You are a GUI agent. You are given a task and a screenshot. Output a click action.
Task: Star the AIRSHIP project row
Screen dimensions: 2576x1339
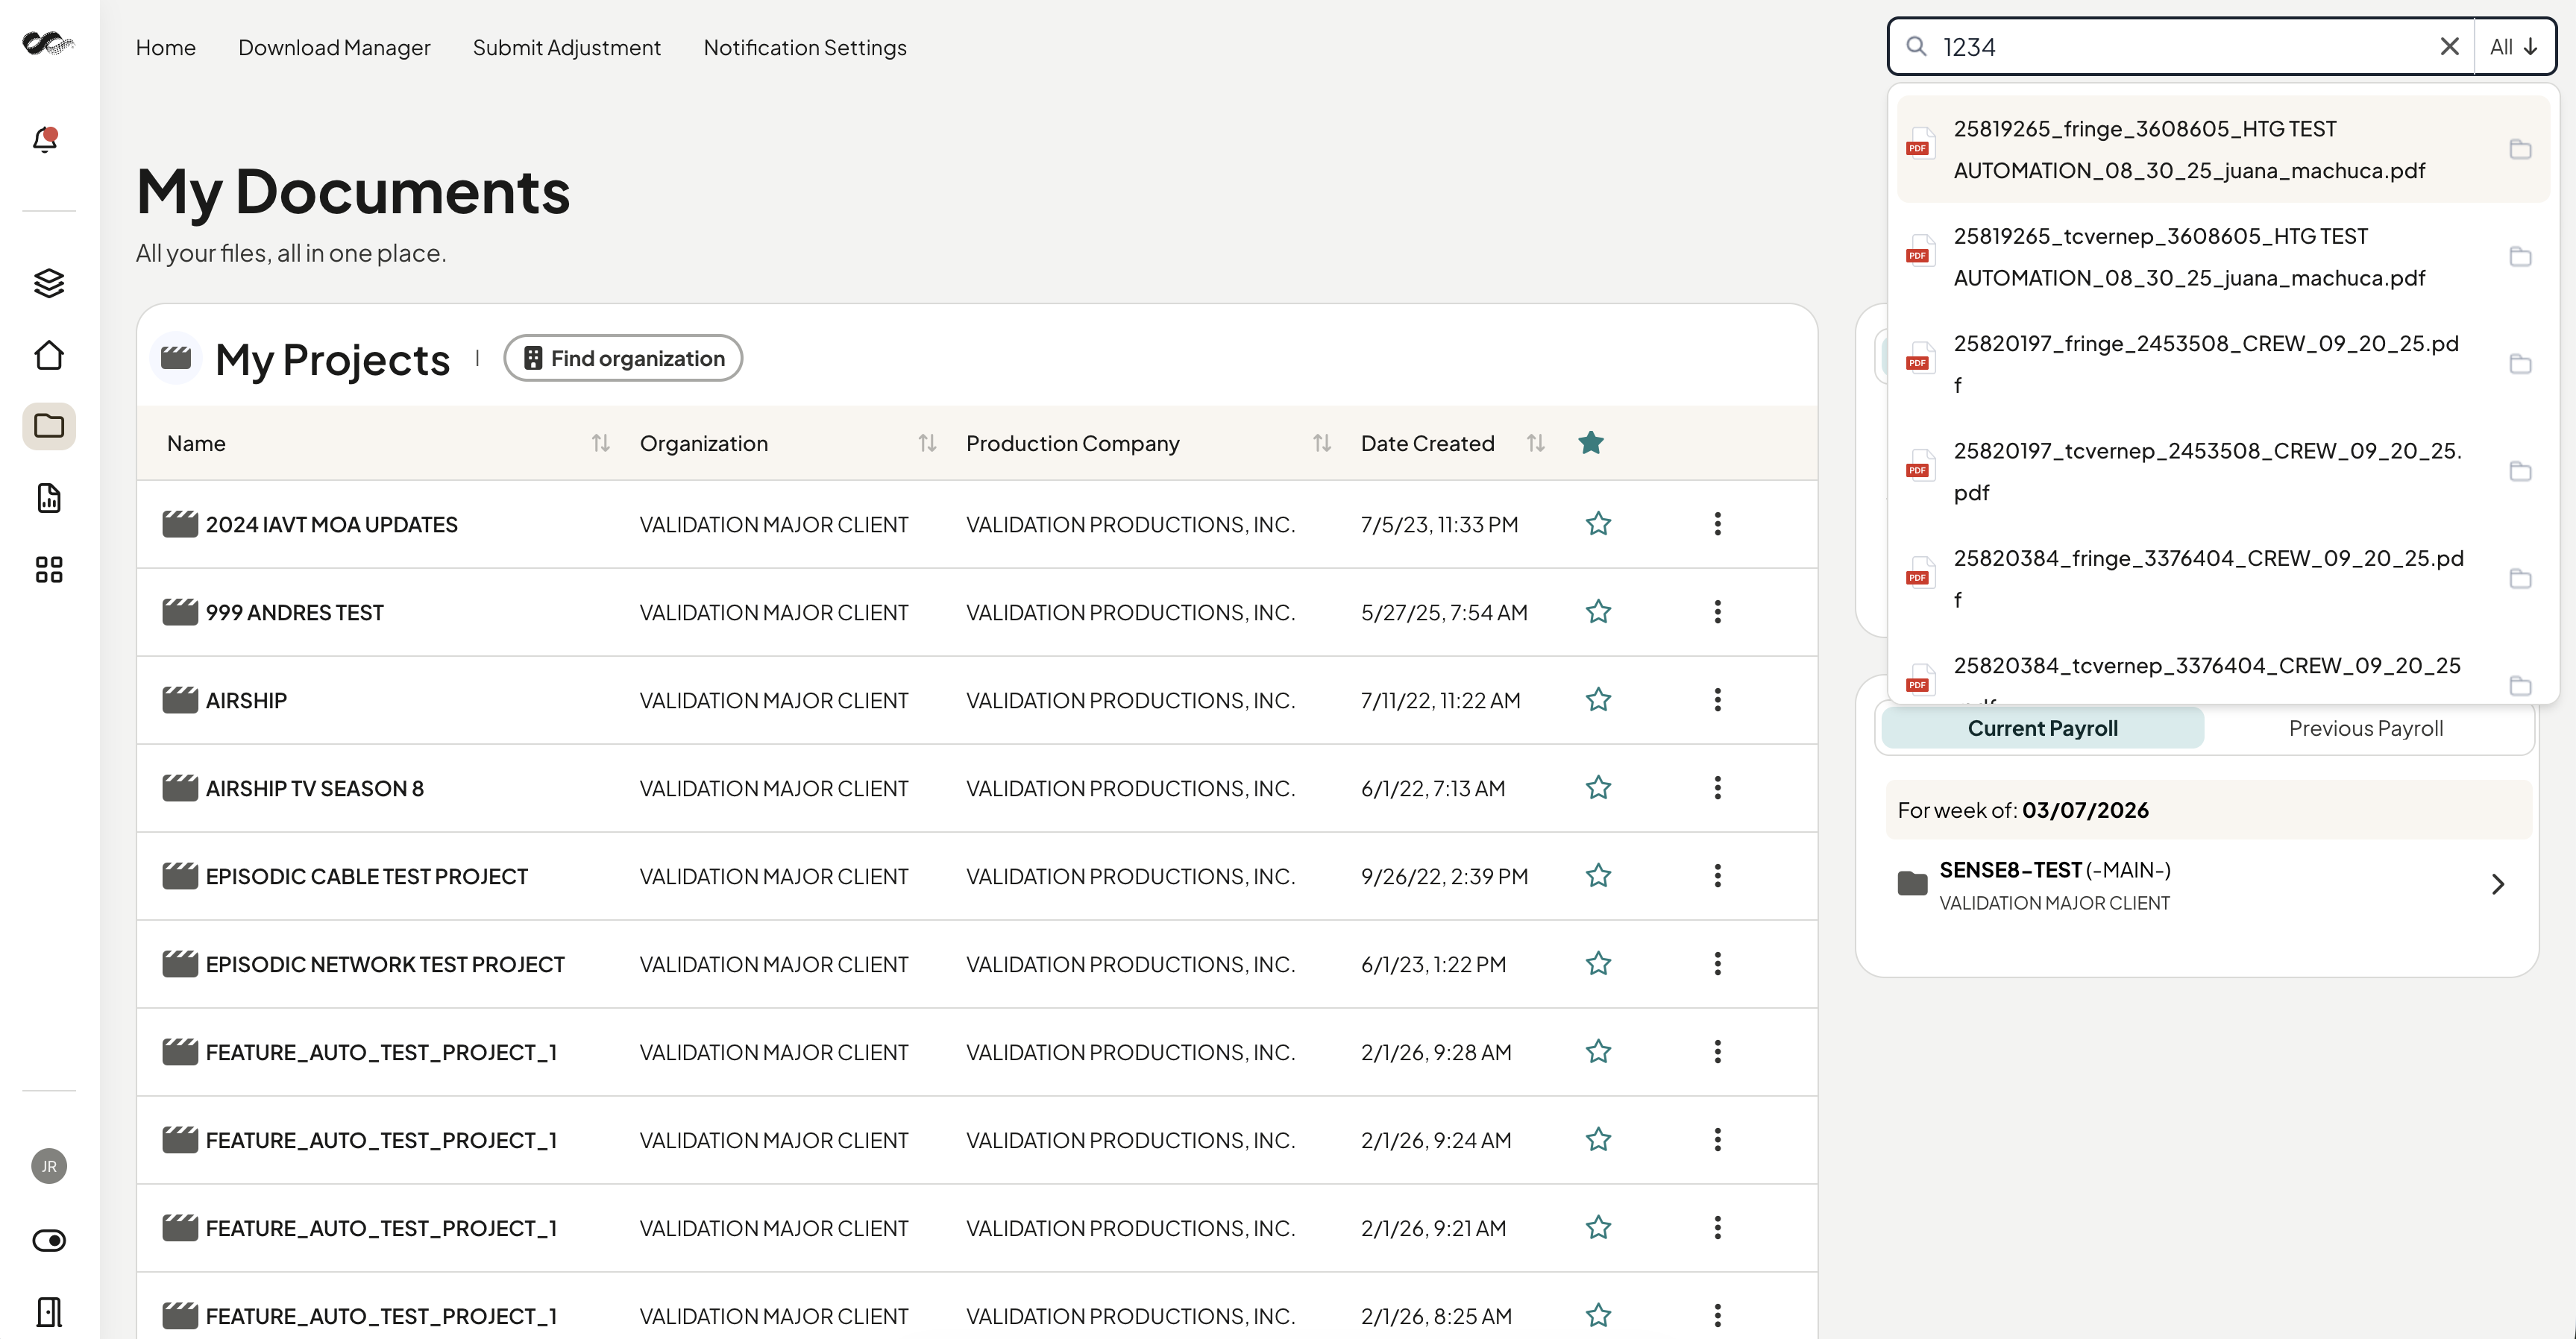point(1598,700)
